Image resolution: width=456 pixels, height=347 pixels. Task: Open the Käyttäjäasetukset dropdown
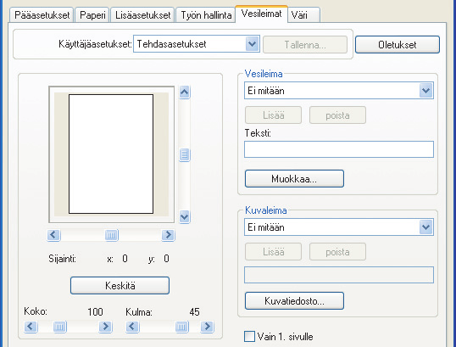(x=197, y=44)
